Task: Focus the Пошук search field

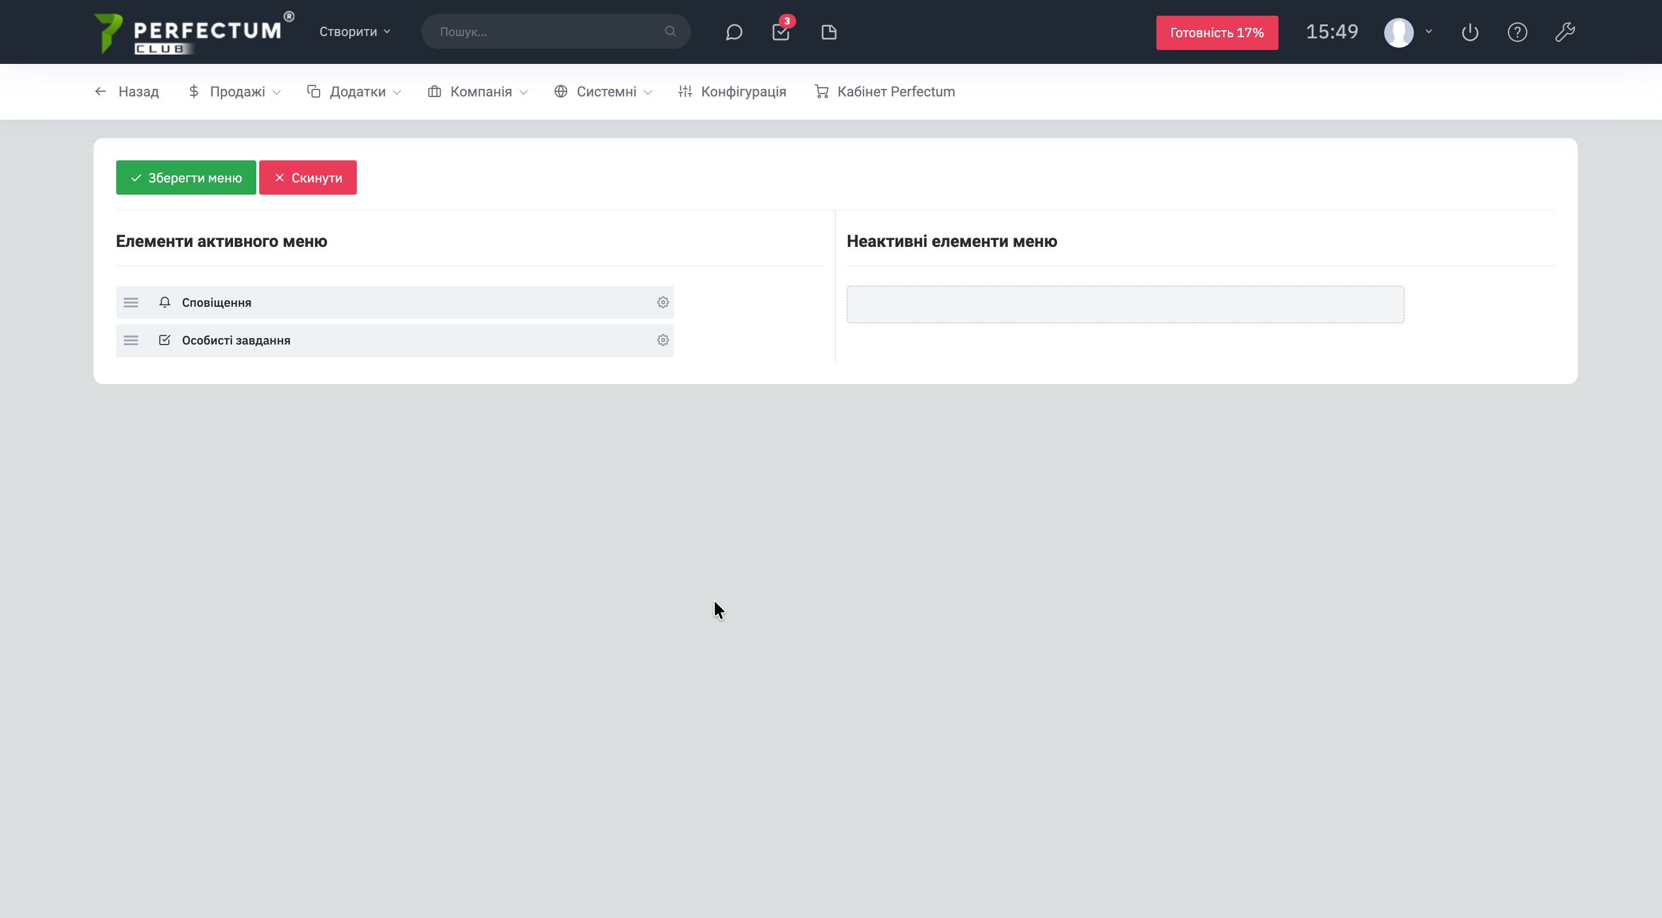Action: pos(549,31)
